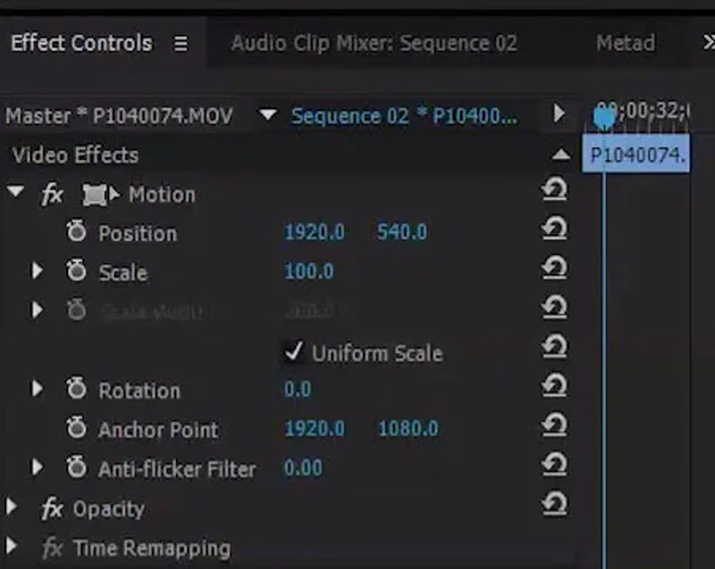Select the P1040074 clip bar in timeline

pyautogui.click(x=636, y=154)
